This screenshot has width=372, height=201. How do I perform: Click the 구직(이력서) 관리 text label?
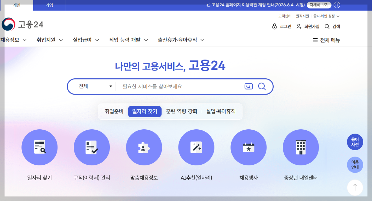click(92, 178)
